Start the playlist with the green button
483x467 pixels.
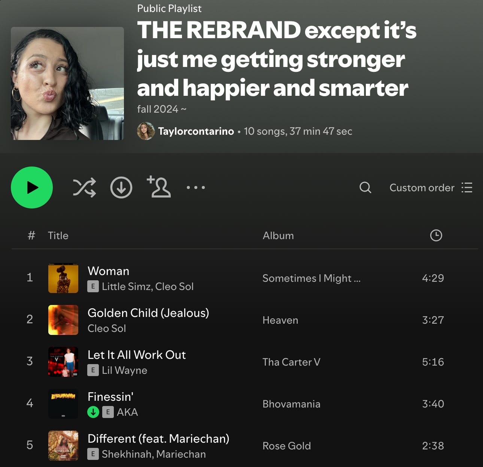pos(32,187)
